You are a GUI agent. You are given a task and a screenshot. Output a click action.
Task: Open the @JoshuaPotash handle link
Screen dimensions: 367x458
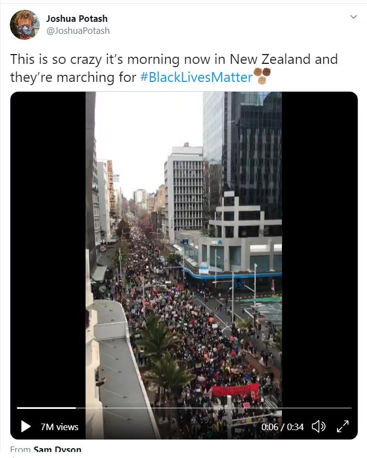tap(78, 31)
